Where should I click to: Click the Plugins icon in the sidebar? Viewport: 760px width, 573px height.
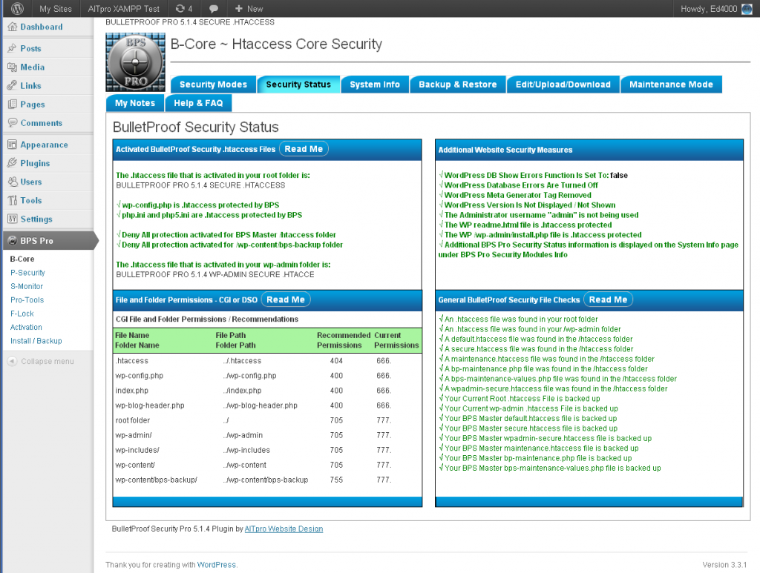14,163
